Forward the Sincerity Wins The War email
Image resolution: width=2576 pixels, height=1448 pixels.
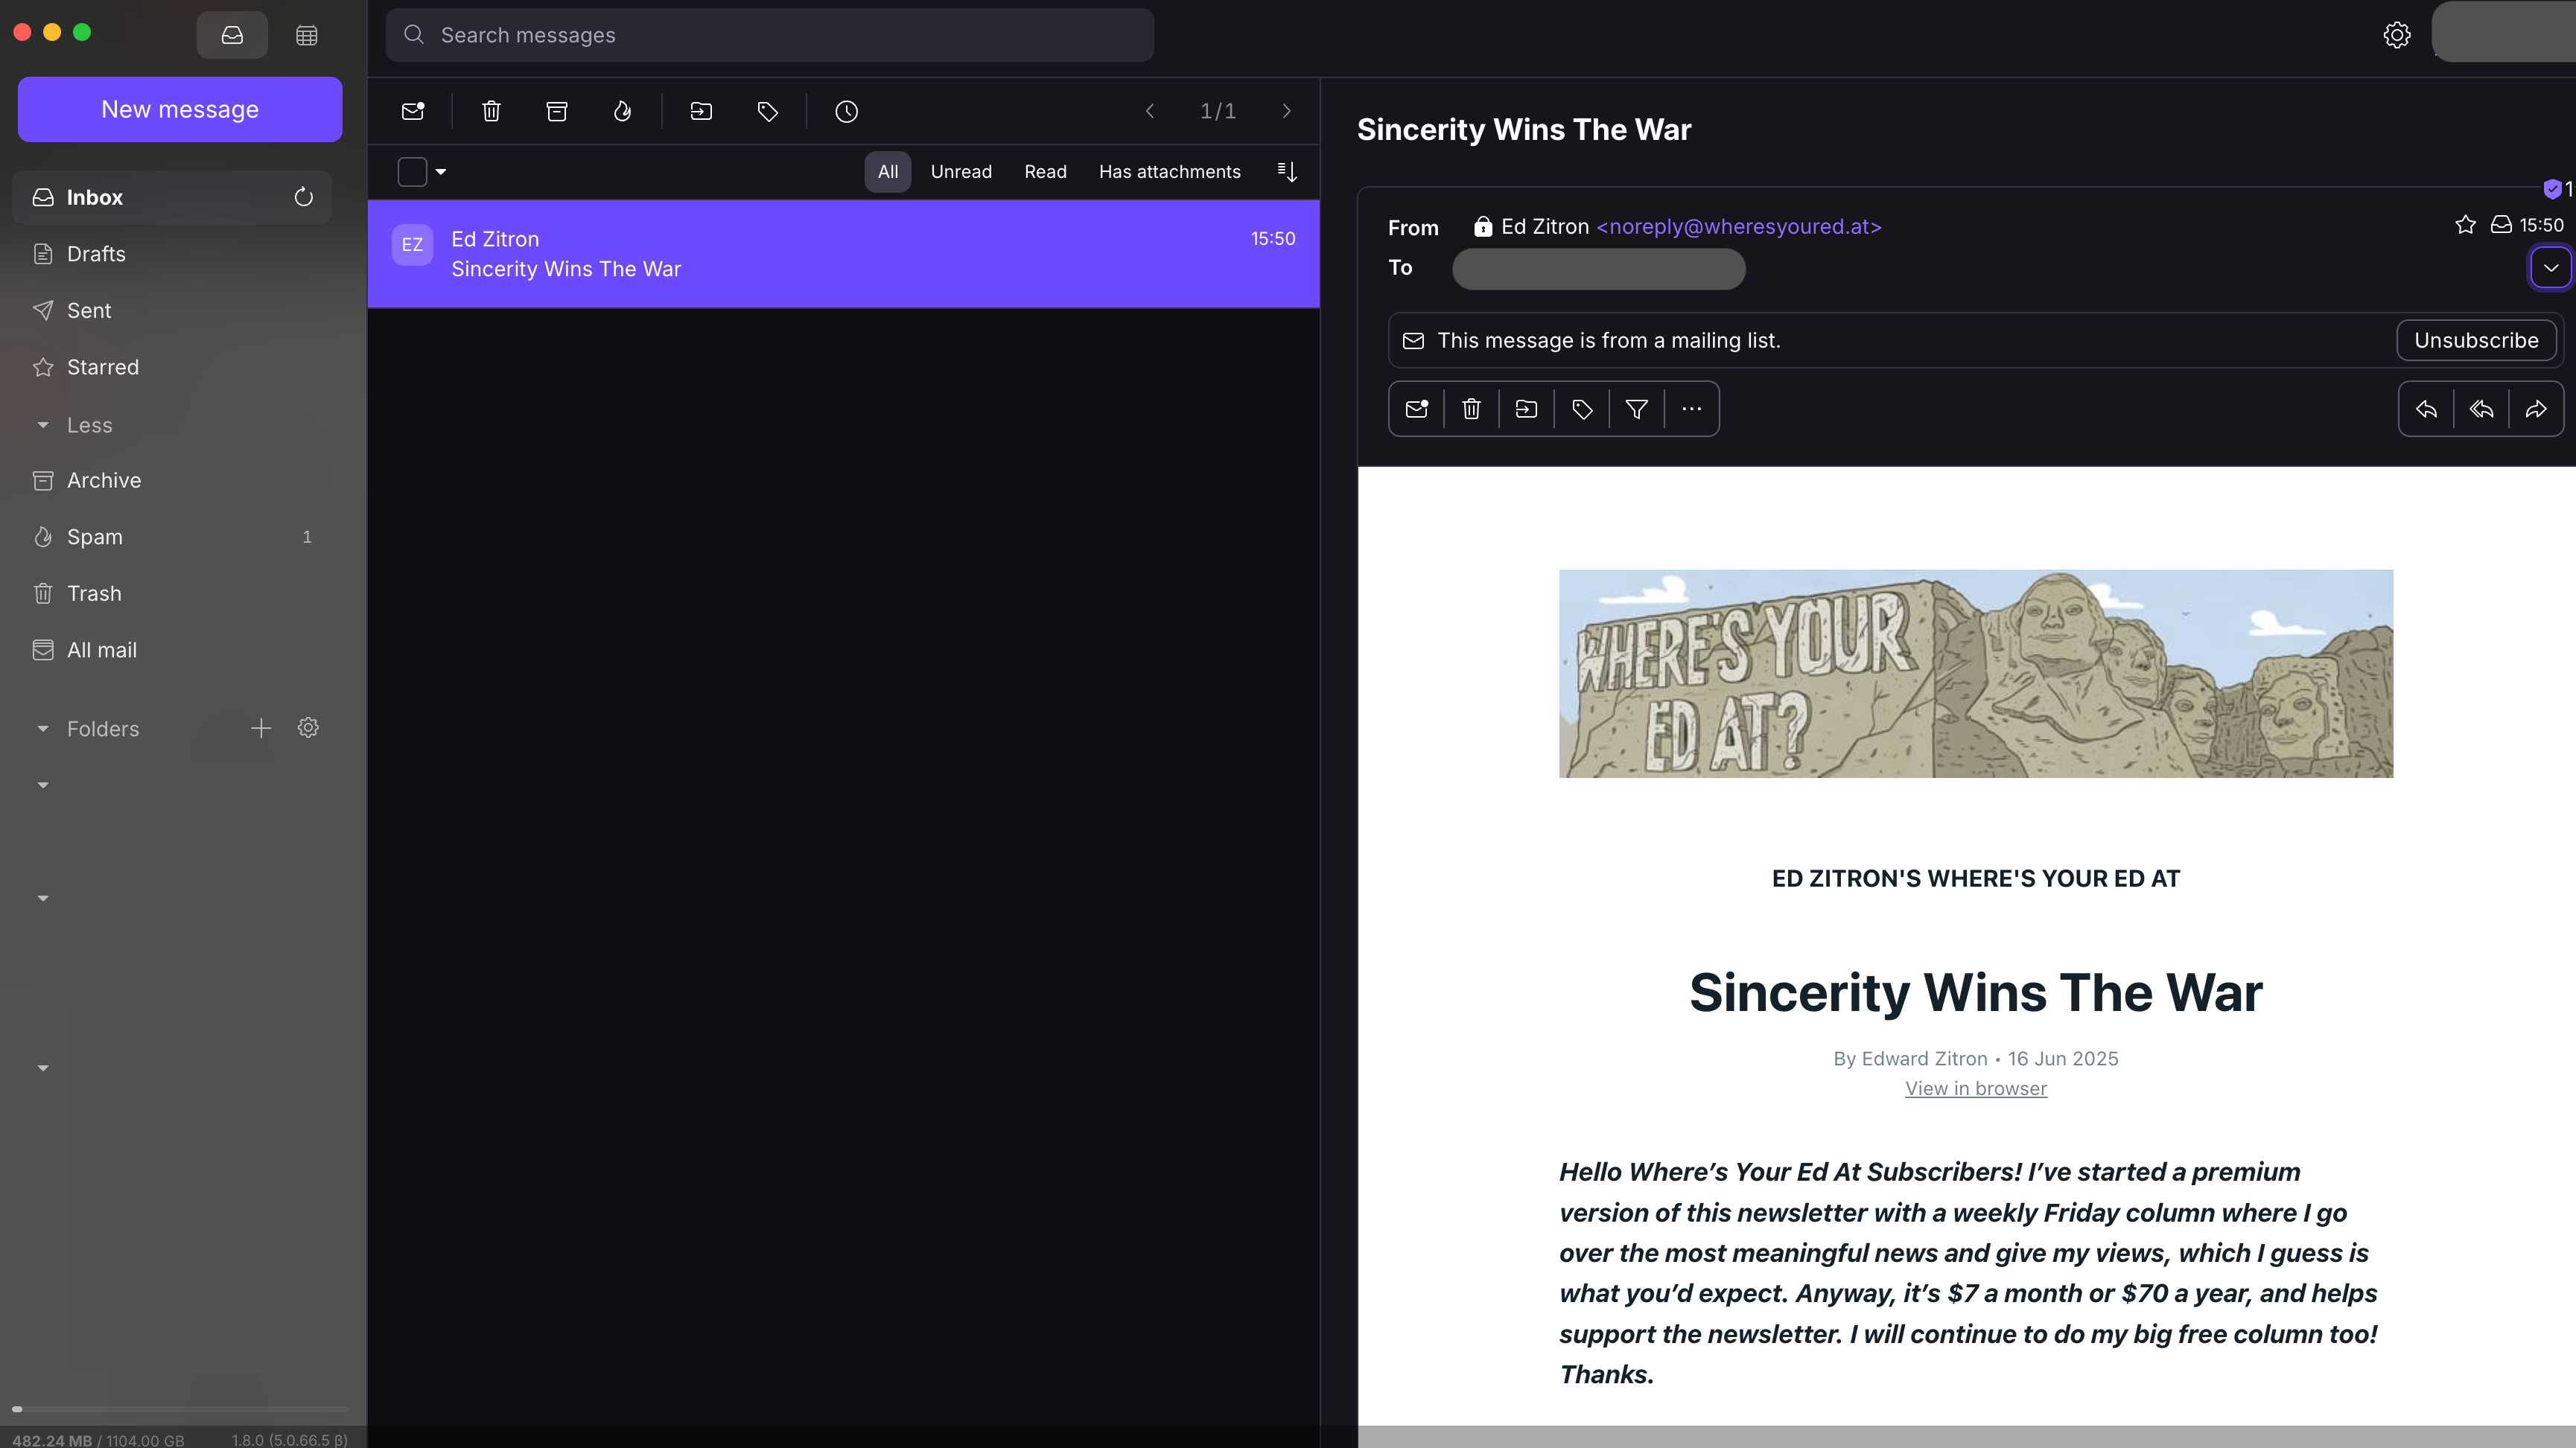[x=2536, y=409]
